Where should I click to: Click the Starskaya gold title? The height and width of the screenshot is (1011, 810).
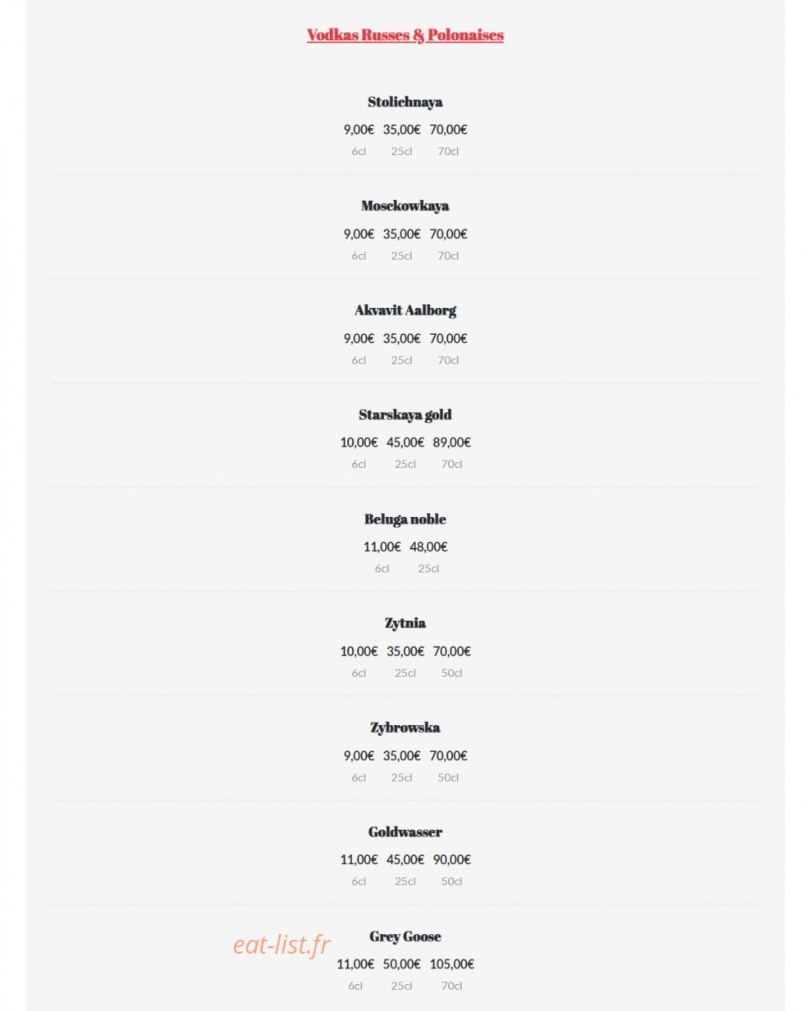(x=405, y=415)
